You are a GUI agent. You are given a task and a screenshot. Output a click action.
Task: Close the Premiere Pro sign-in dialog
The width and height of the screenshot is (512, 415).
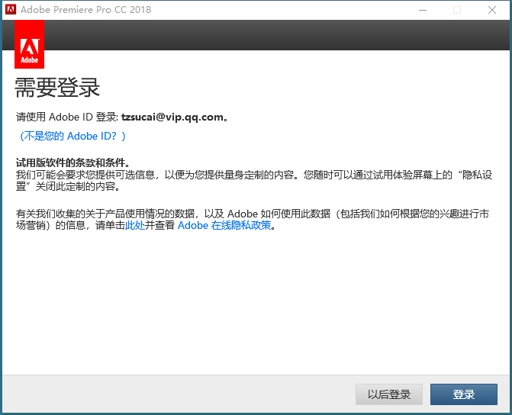(x=492, y=10)
